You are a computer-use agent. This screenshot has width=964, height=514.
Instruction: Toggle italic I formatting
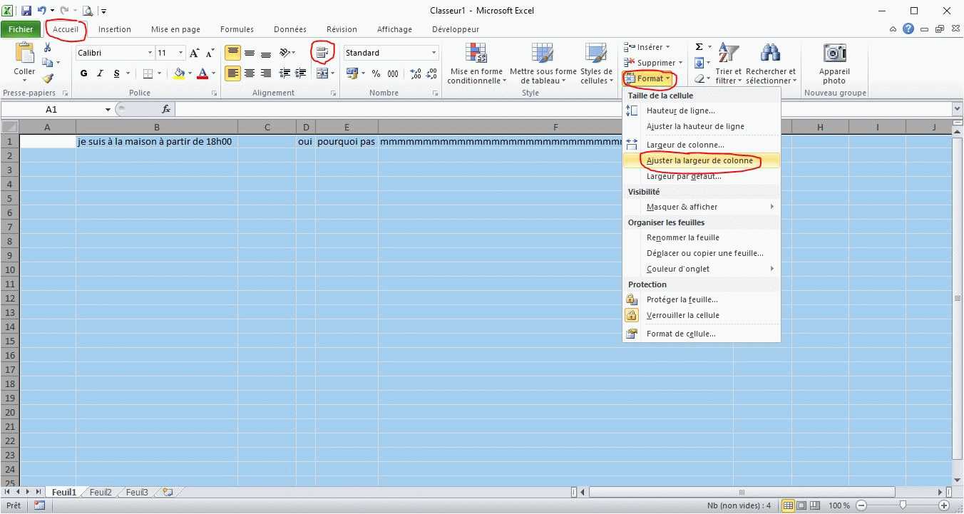click(100, 73)
